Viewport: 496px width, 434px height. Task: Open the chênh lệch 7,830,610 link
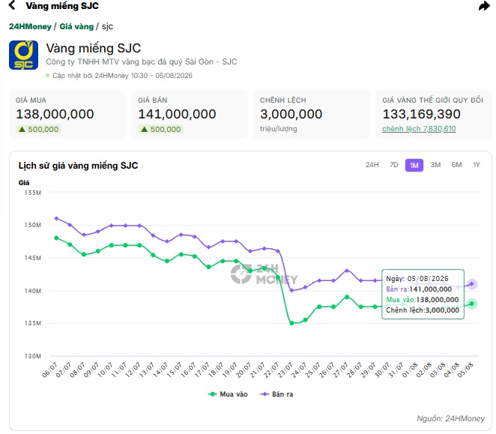(419, 129)
